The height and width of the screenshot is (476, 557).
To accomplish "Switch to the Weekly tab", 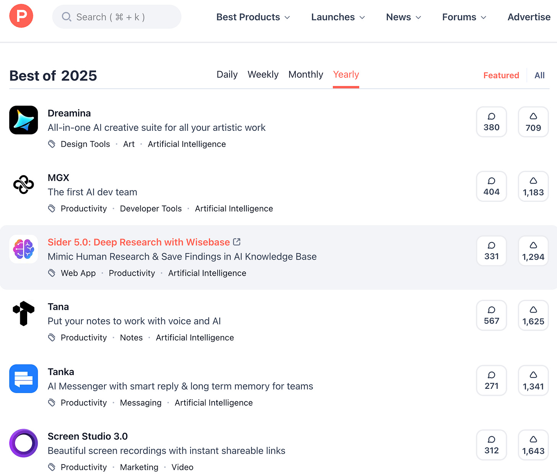I will [x=263, y=75].
